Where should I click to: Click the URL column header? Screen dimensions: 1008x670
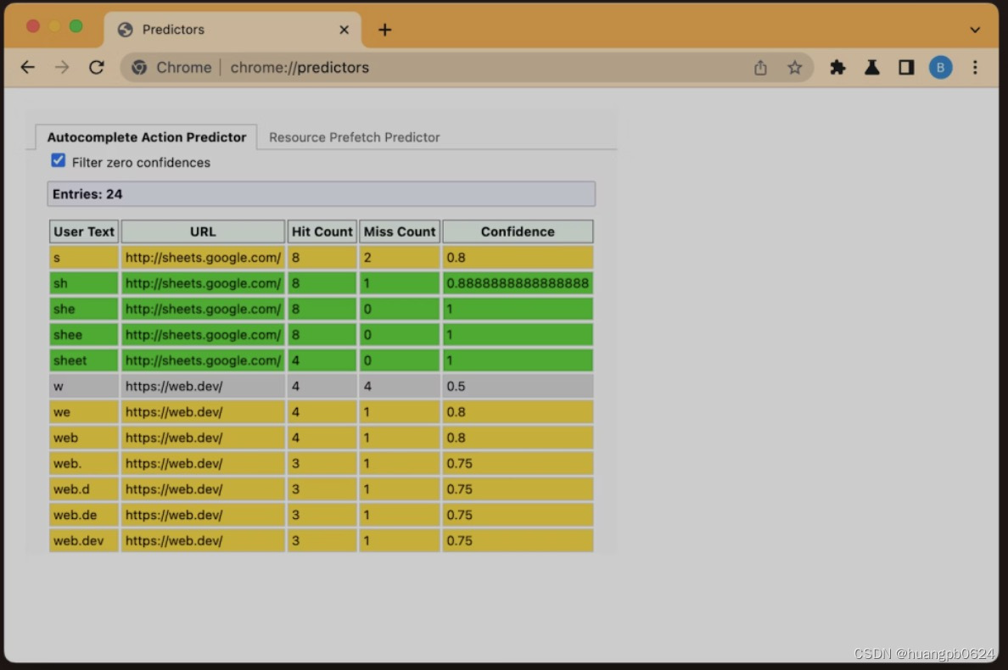(x=203, y=232)
